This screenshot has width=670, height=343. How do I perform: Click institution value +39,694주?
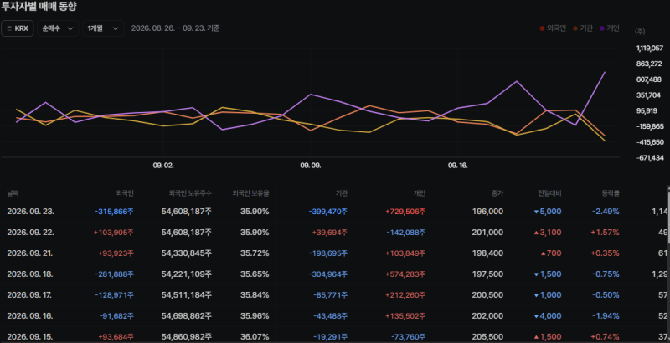tap(330, 233)
